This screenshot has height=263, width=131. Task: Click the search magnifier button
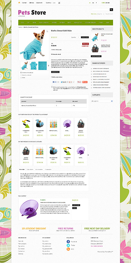pyautogui.click(x=111, y=9)
